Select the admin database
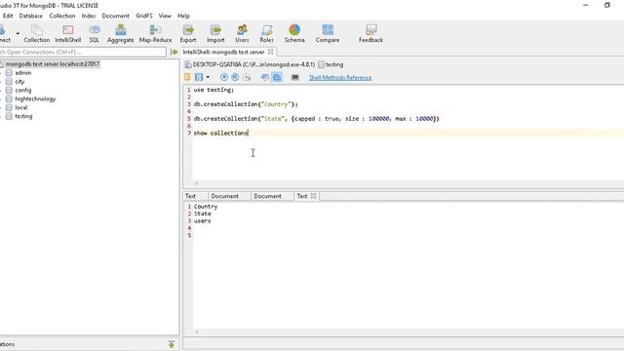 (x=23, y=73)
